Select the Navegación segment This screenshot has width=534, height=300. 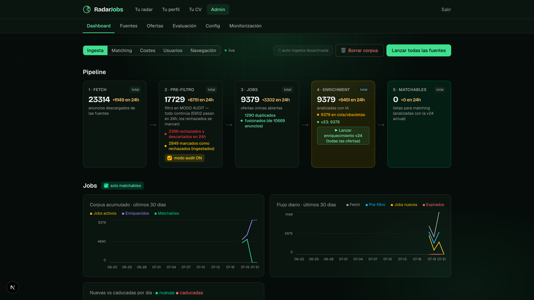(x=203, y=50)
